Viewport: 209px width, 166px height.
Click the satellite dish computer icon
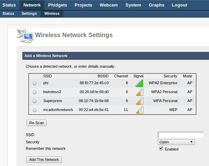(x=25, y=36)
